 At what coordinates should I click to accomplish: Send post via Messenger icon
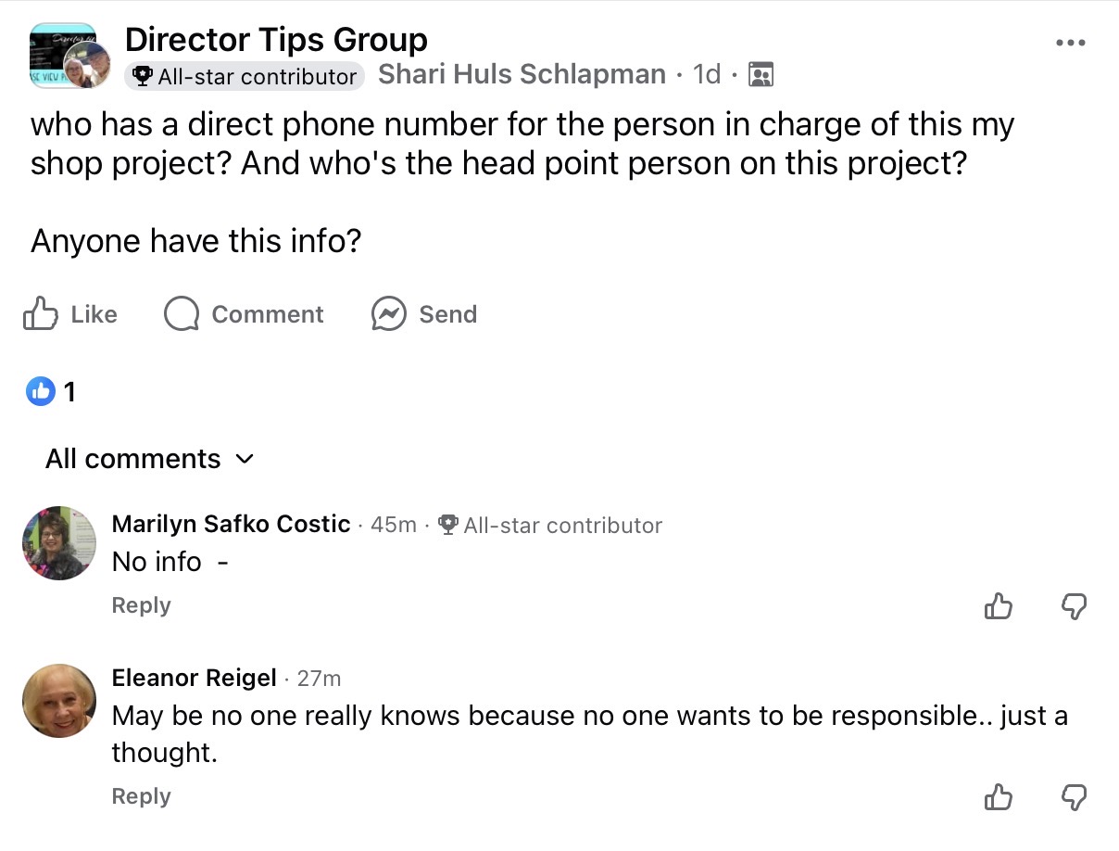[389, 314]
